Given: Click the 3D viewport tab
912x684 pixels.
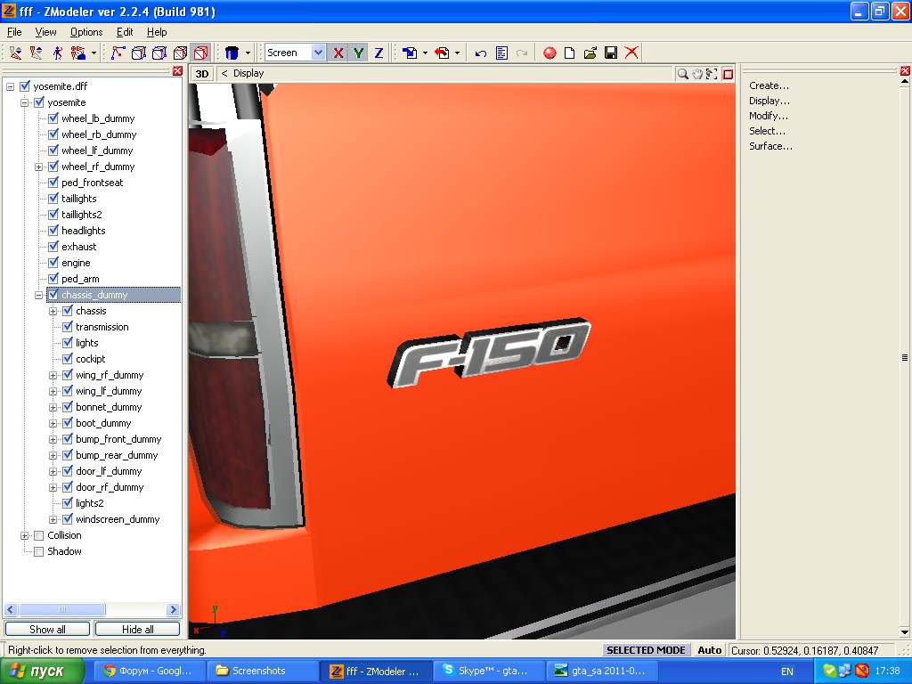Looking at the screenshot, I should click(x=202, y=74).
